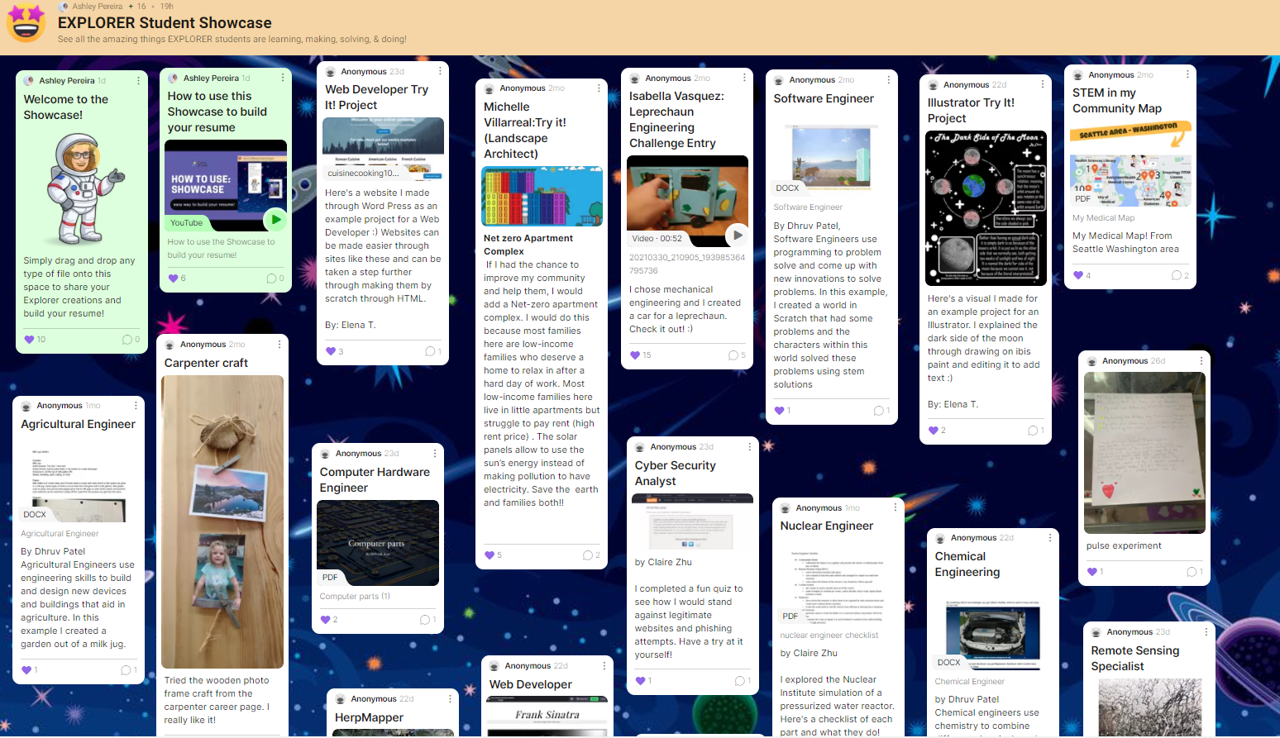Play the leprechaun engineering challenge video
Image resolution: width=1280 pixels, height=738 pixels.
736,235
